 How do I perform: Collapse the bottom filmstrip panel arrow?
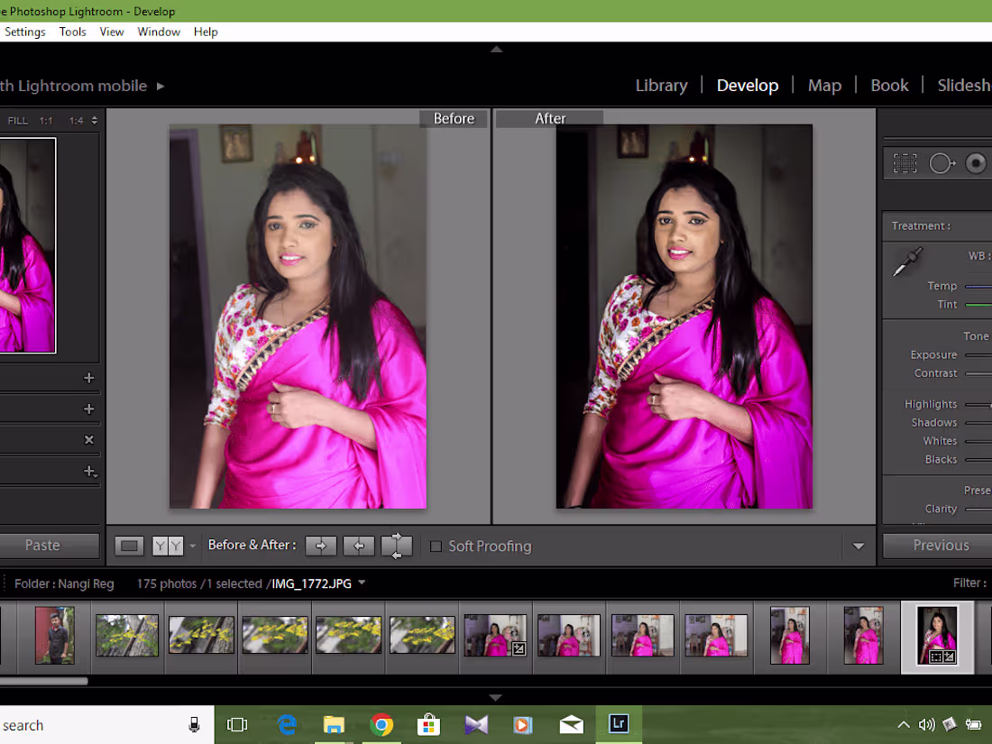click(x=495, y=697)
